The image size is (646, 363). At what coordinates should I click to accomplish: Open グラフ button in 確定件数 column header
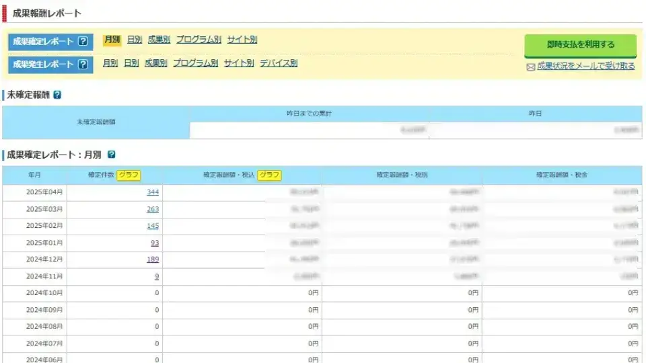pos(129,175)
